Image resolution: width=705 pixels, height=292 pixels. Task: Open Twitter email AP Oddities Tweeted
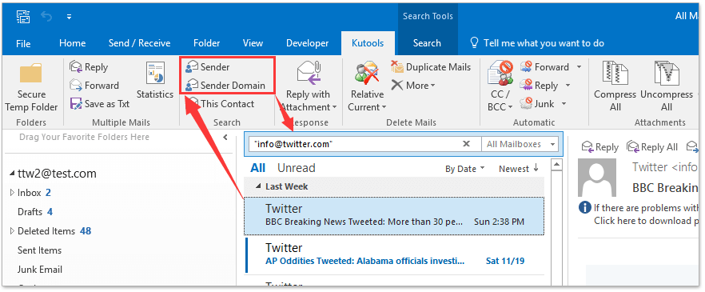[x=394, y=254]
